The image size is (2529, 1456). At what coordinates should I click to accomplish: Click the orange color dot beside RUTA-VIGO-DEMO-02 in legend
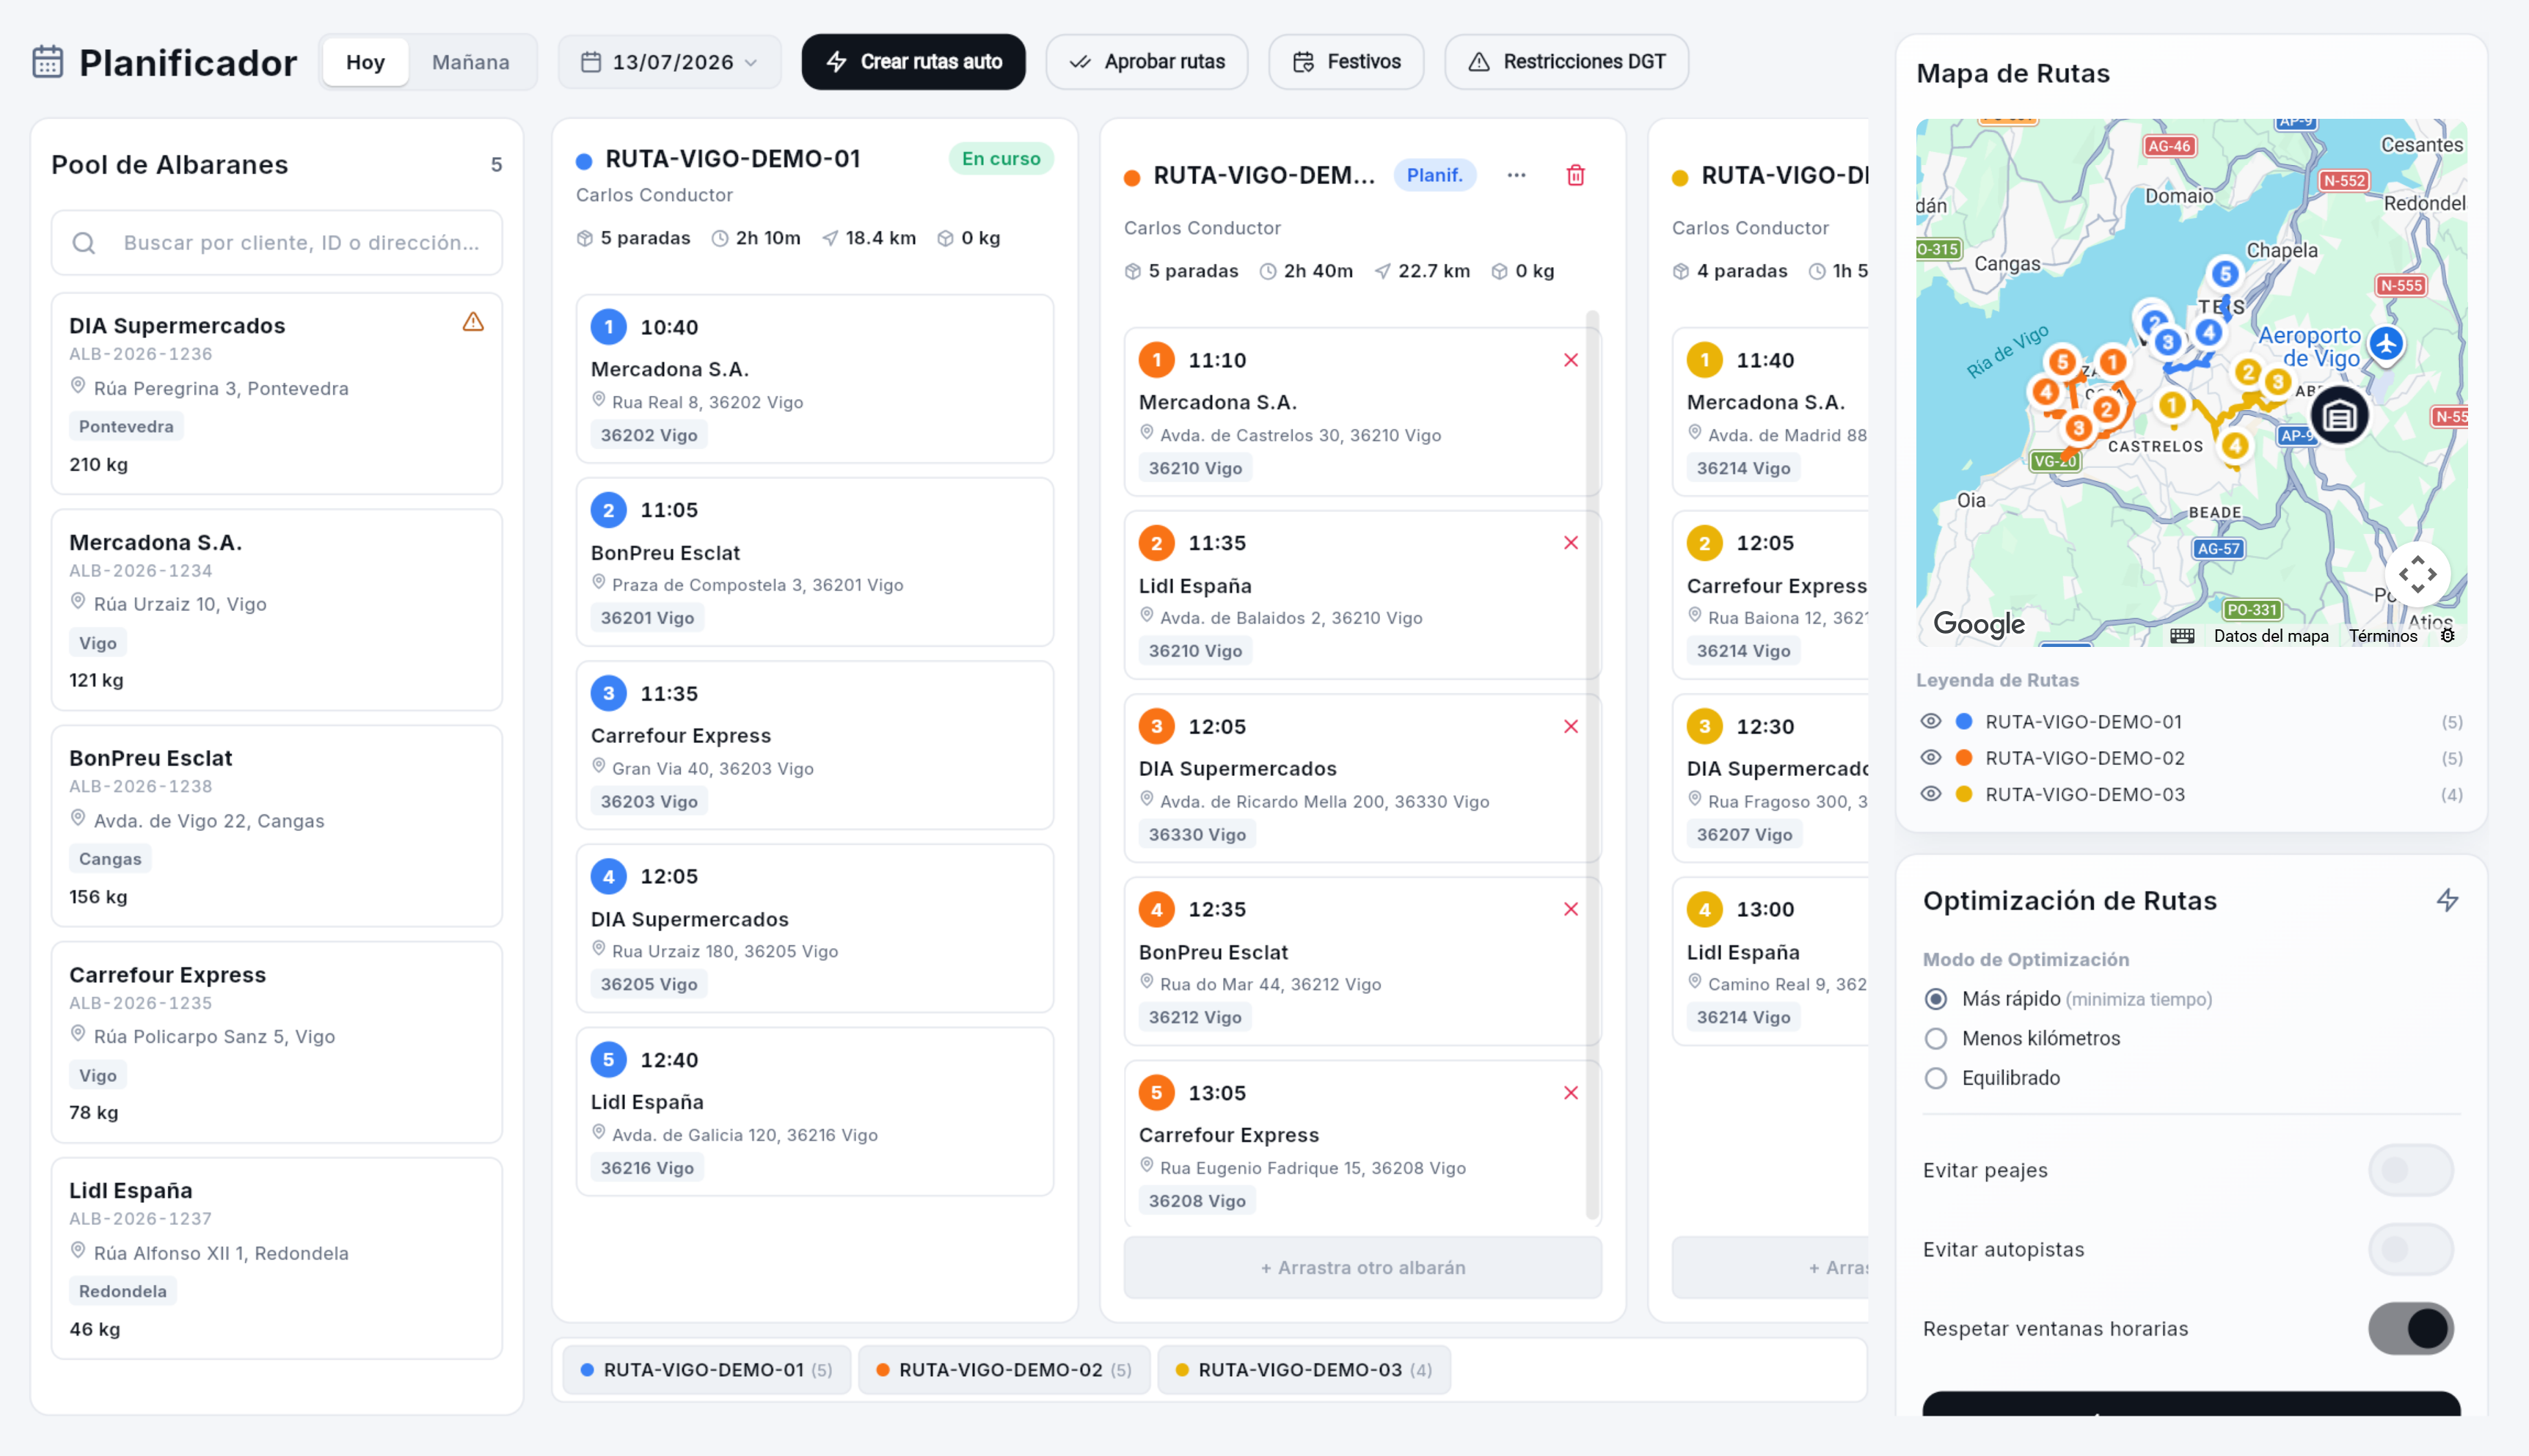pos(1963,758)
